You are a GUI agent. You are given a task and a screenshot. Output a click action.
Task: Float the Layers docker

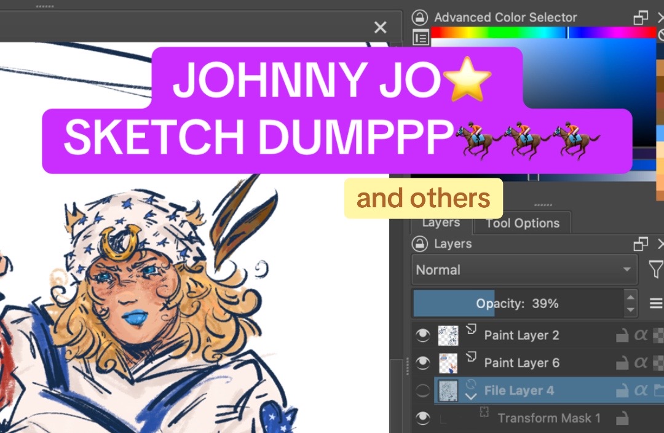coord(640,244)
